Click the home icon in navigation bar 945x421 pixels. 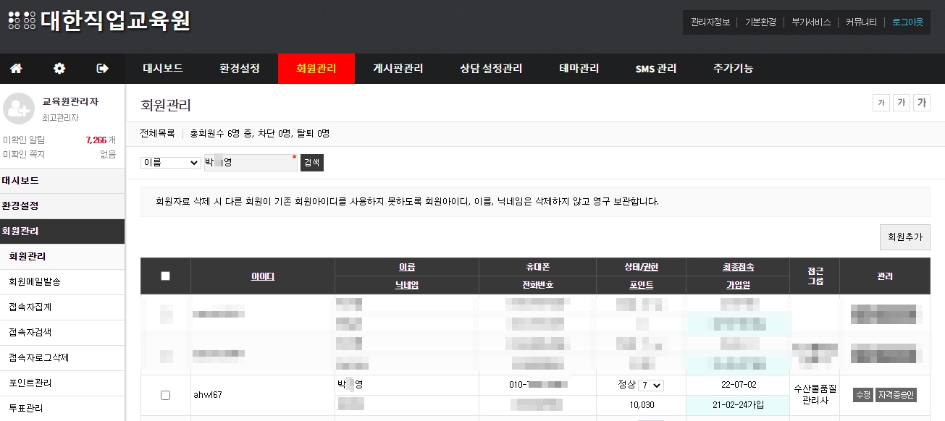pos(16,69)
